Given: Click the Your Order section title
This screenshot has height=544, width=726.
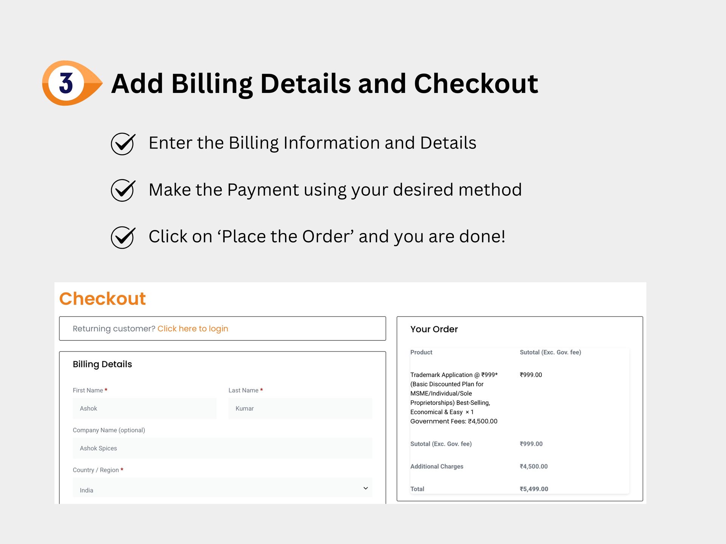Looking at the screenshot, I should (434, 329).
